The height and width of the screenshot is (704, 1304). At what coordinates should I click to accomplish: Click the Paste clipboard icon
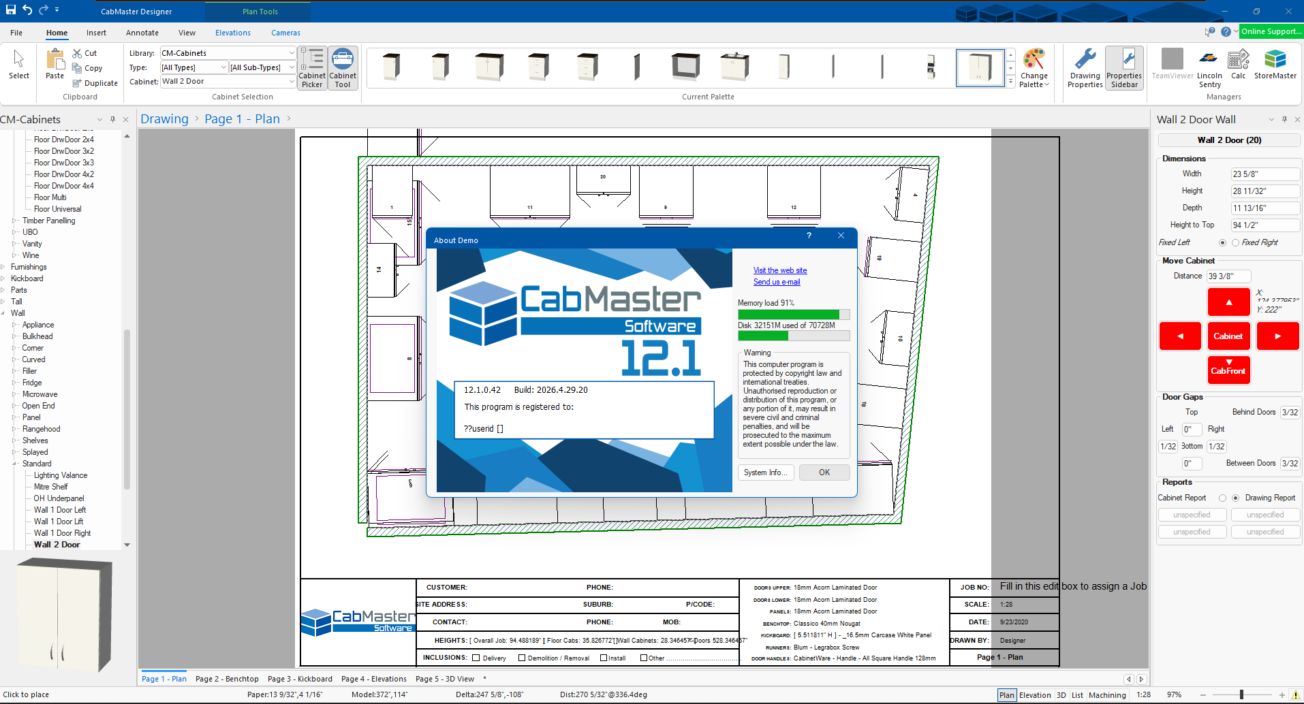click(55, 65)
